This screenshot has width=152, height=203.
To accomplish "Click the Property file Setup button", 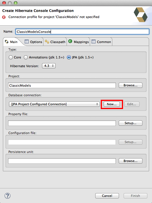I will (x=131, y=123).
